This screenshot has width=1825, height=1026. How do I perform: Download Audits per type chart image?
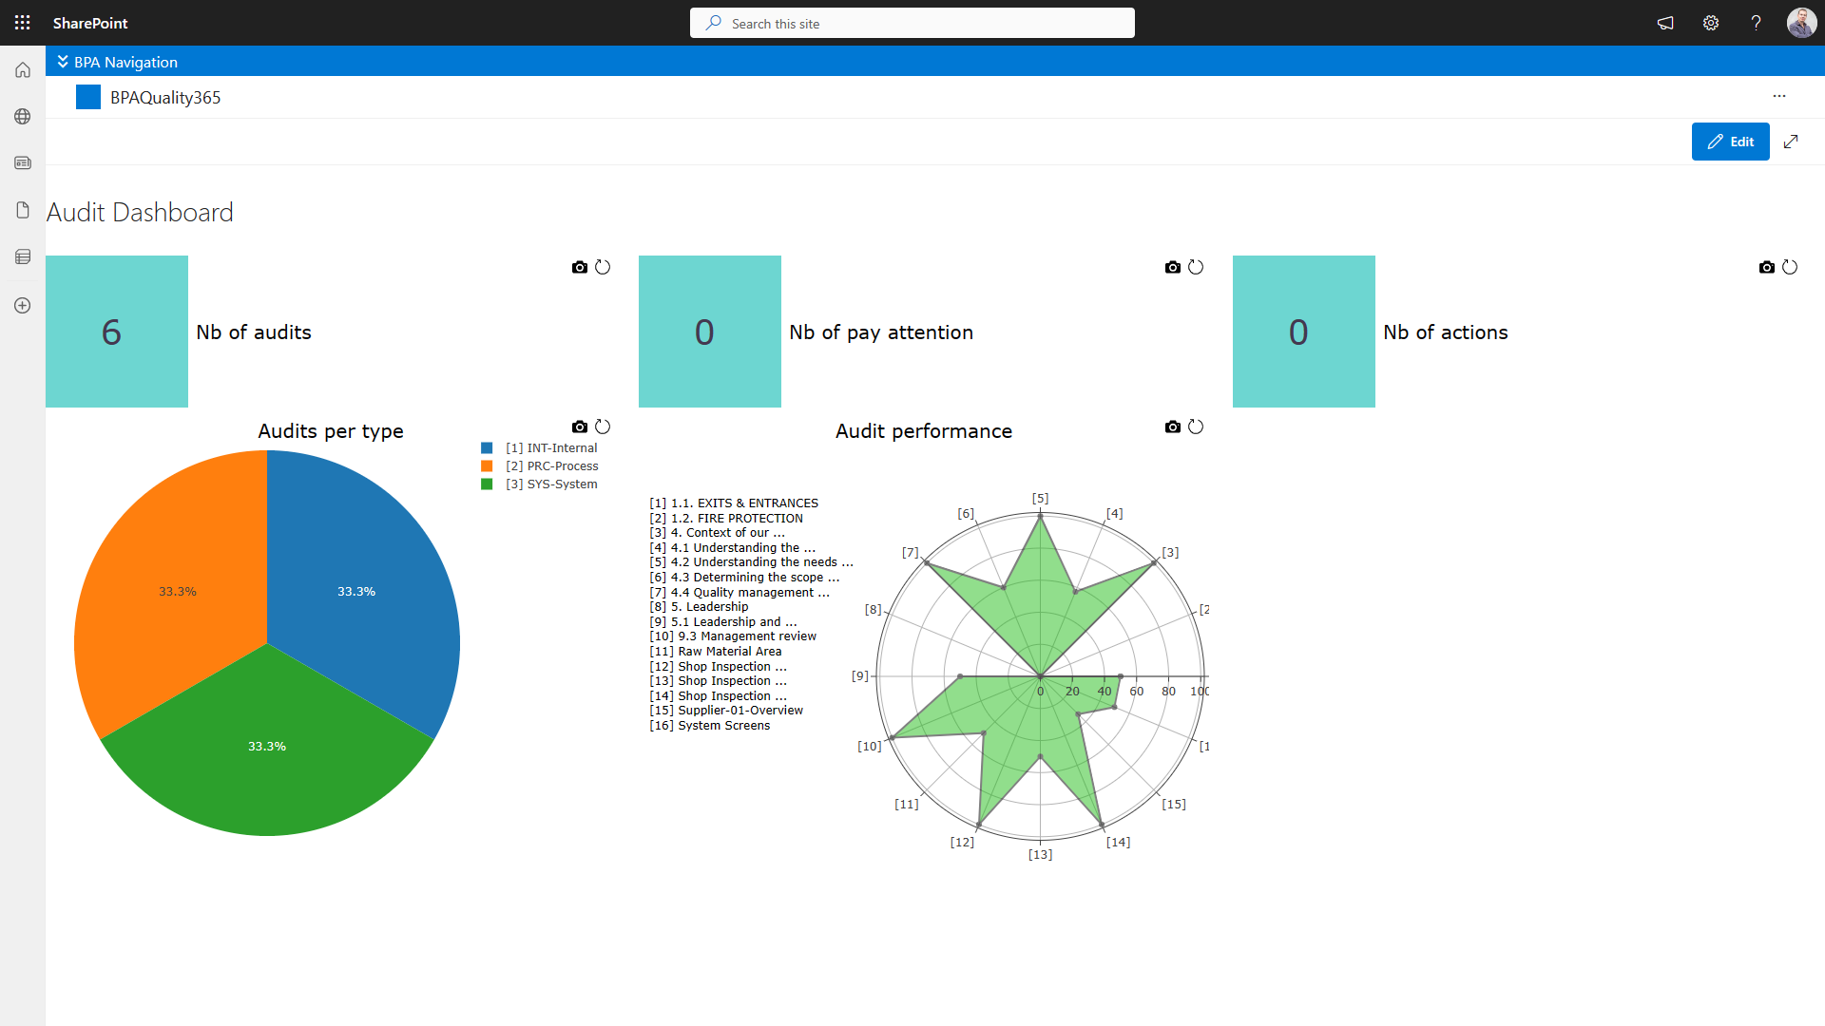pyautogui.click(x=580, y=427)
